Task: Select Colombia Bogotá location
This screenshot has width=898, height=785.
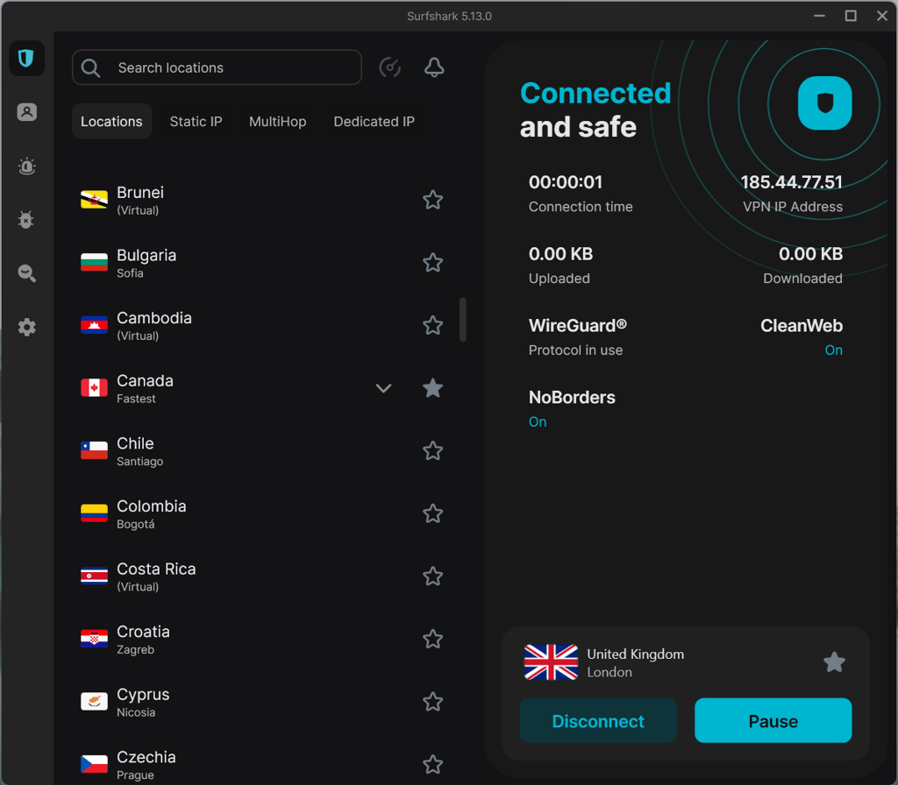Action: 262,513
